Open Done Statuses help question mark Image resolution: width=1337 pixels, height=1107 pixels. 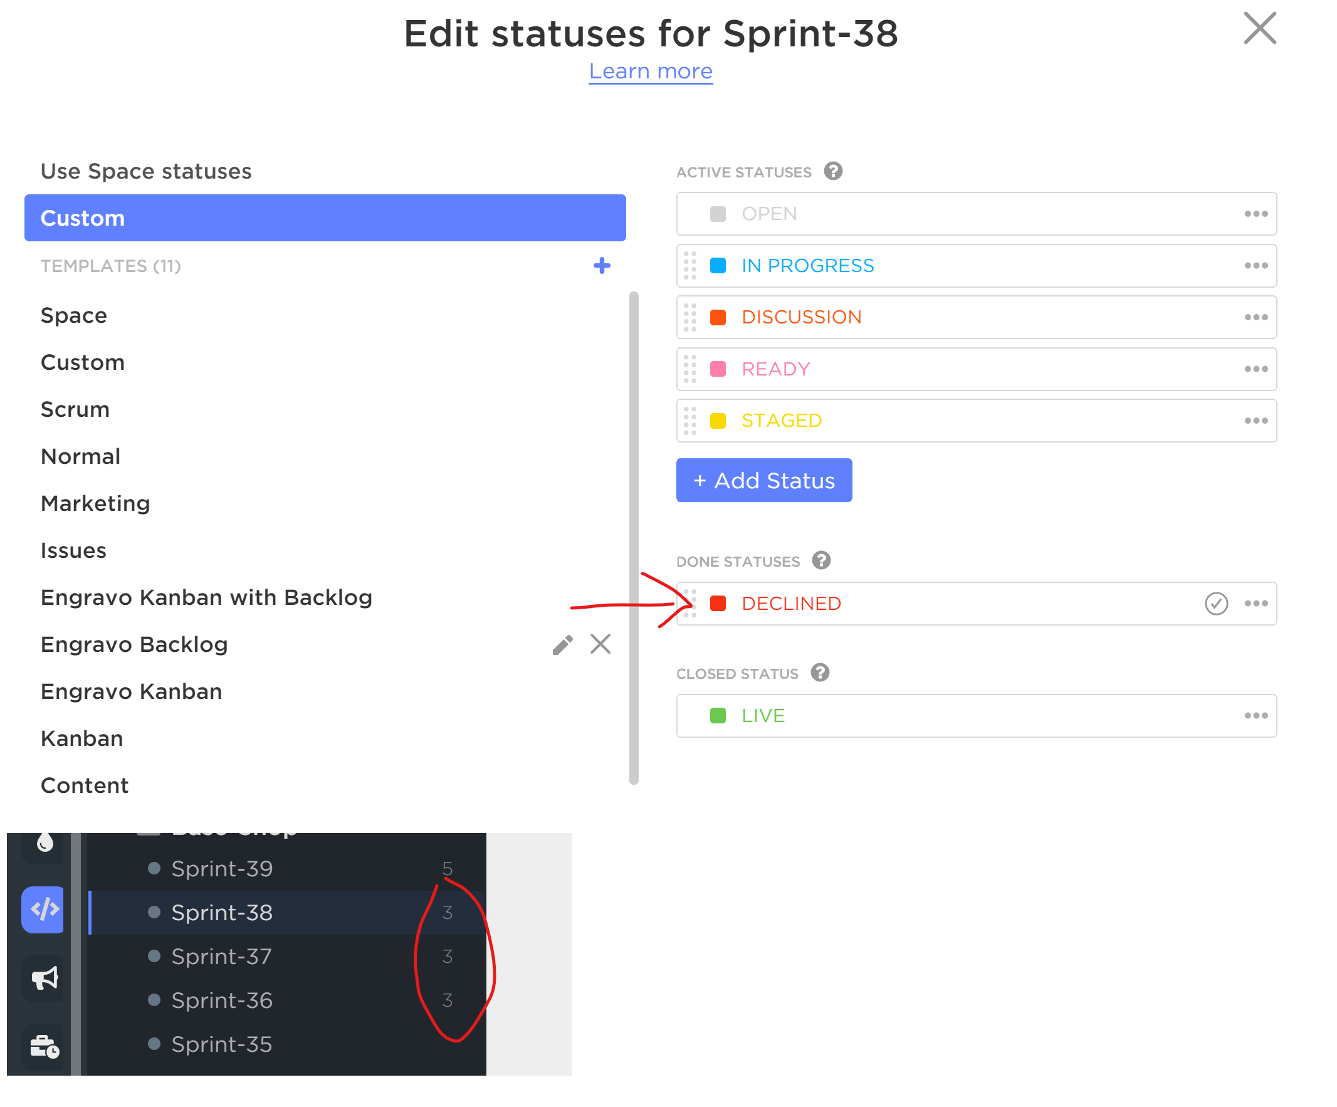[x=821, y=560]
